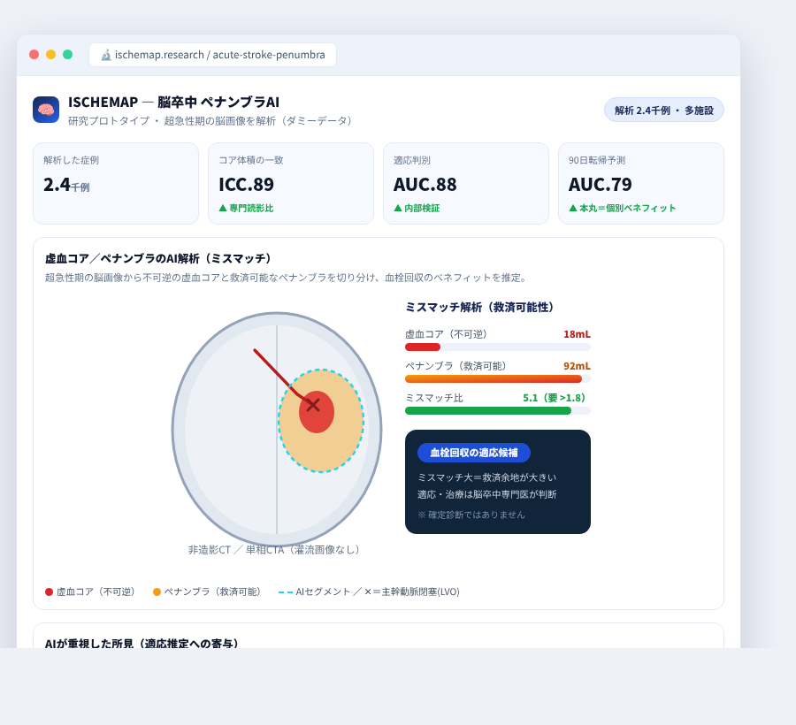Select the 90日転帰予測 AUC.79 card
This screenshot has width=796, height=725.
click(x=641, y=183)
